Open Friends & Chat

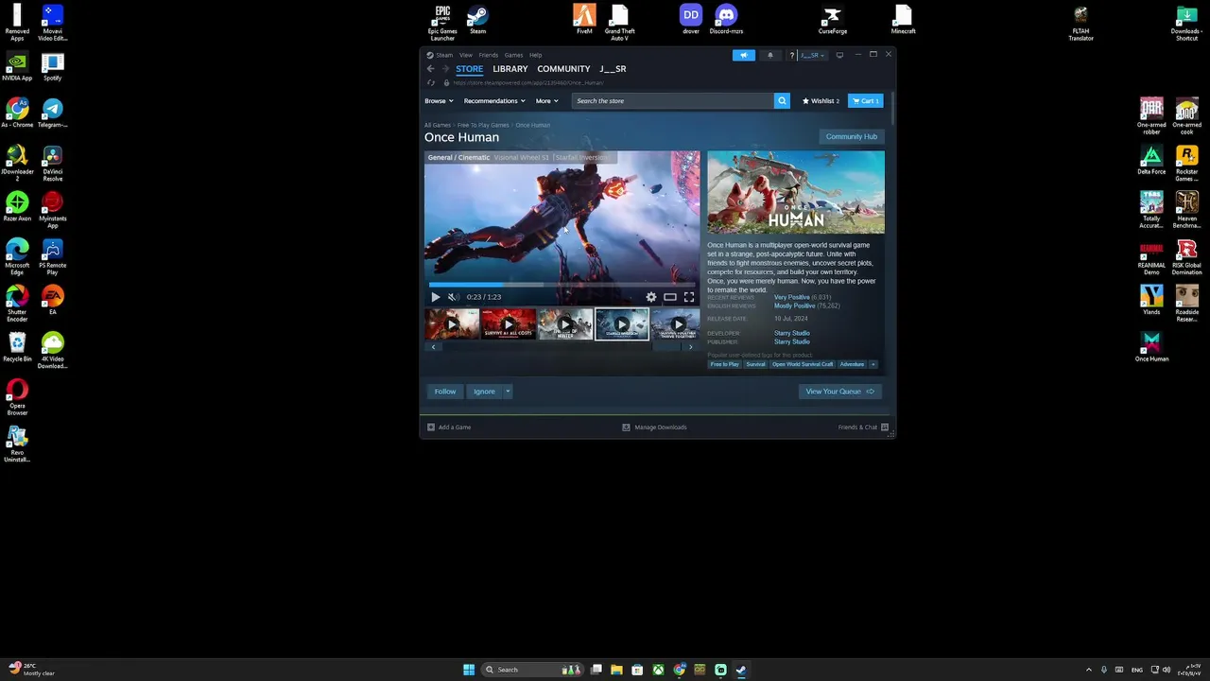click(863, 428)
